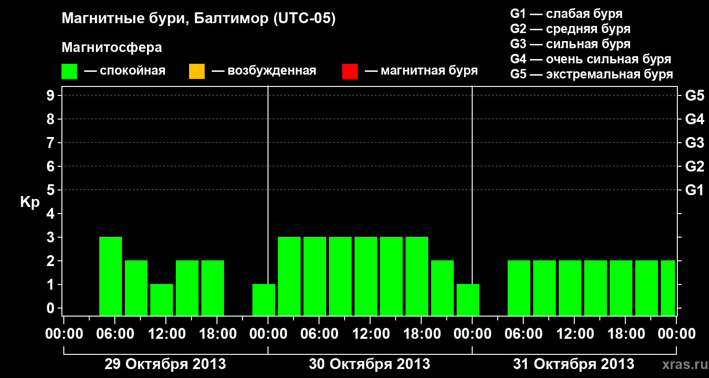Select legend line 'G4 — очень сильная буря'
This screenshot has height=378, width=709.
[x=590, y=59]
